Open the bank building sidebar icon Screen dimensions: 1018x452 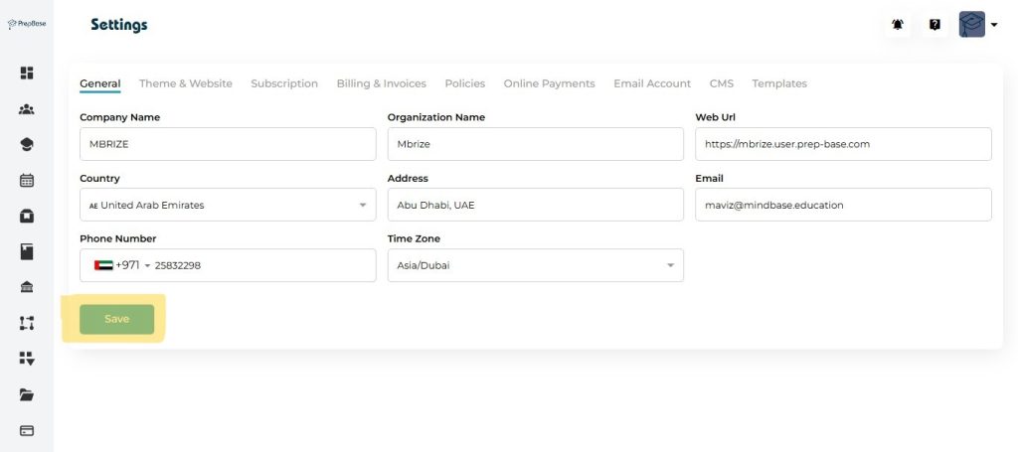(x=27, y=288)
